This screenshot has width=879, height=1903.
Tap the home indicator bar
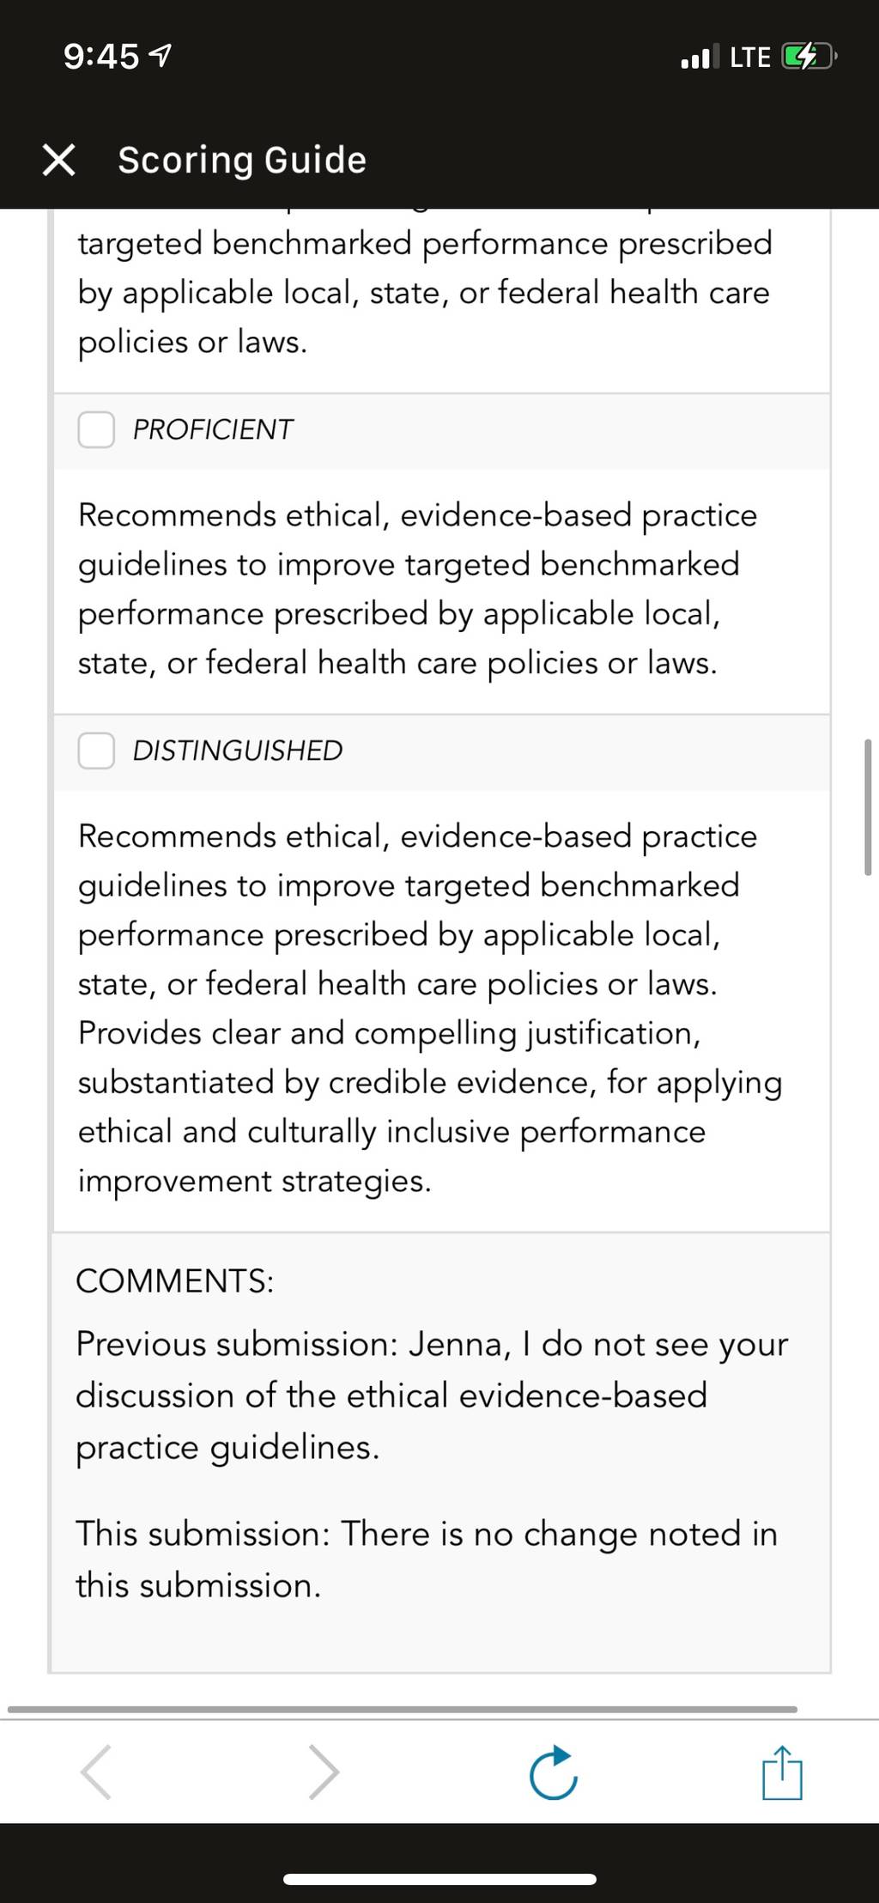[x=439, y=1879]
